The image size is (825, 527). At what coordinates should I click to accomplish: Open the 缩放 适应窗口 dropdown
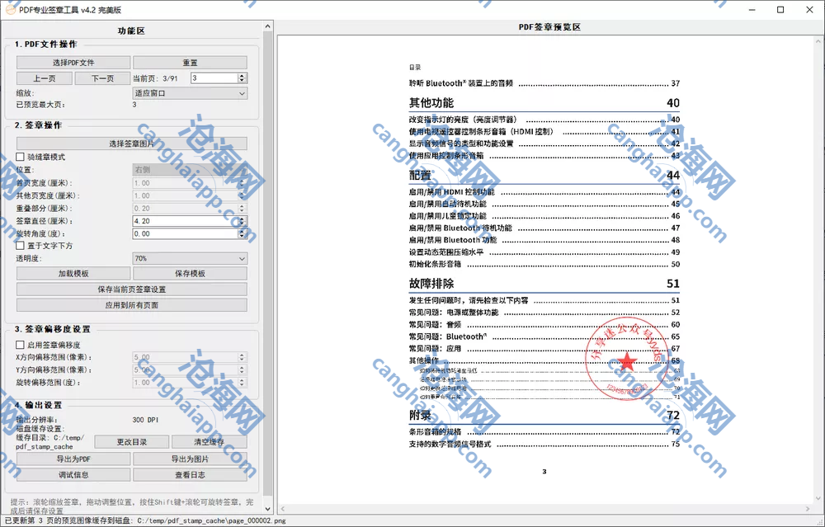190,93
